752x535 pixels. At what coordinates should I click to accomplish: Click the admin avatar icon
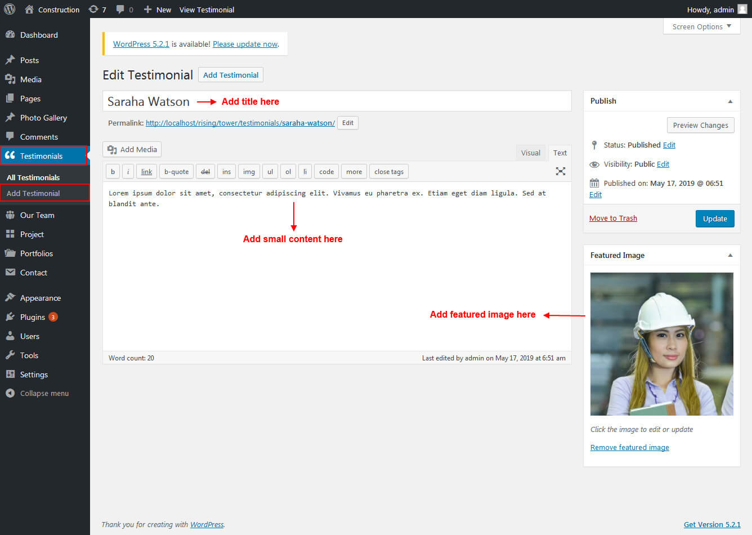pyautogui.click(x=742, y=10)
